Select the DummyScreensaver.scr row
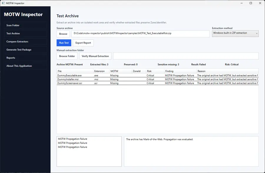 [158, 83]
